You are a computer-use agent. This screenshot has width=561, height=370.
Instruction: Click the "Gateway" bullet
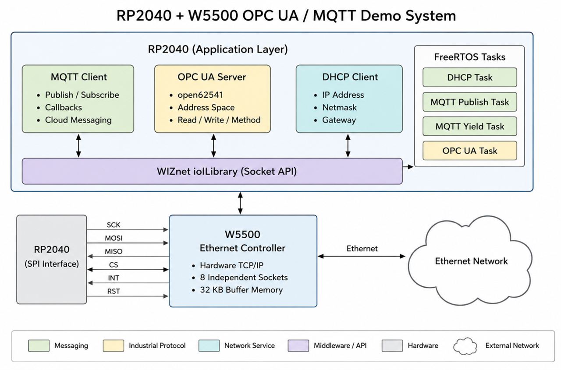[339, 120]
